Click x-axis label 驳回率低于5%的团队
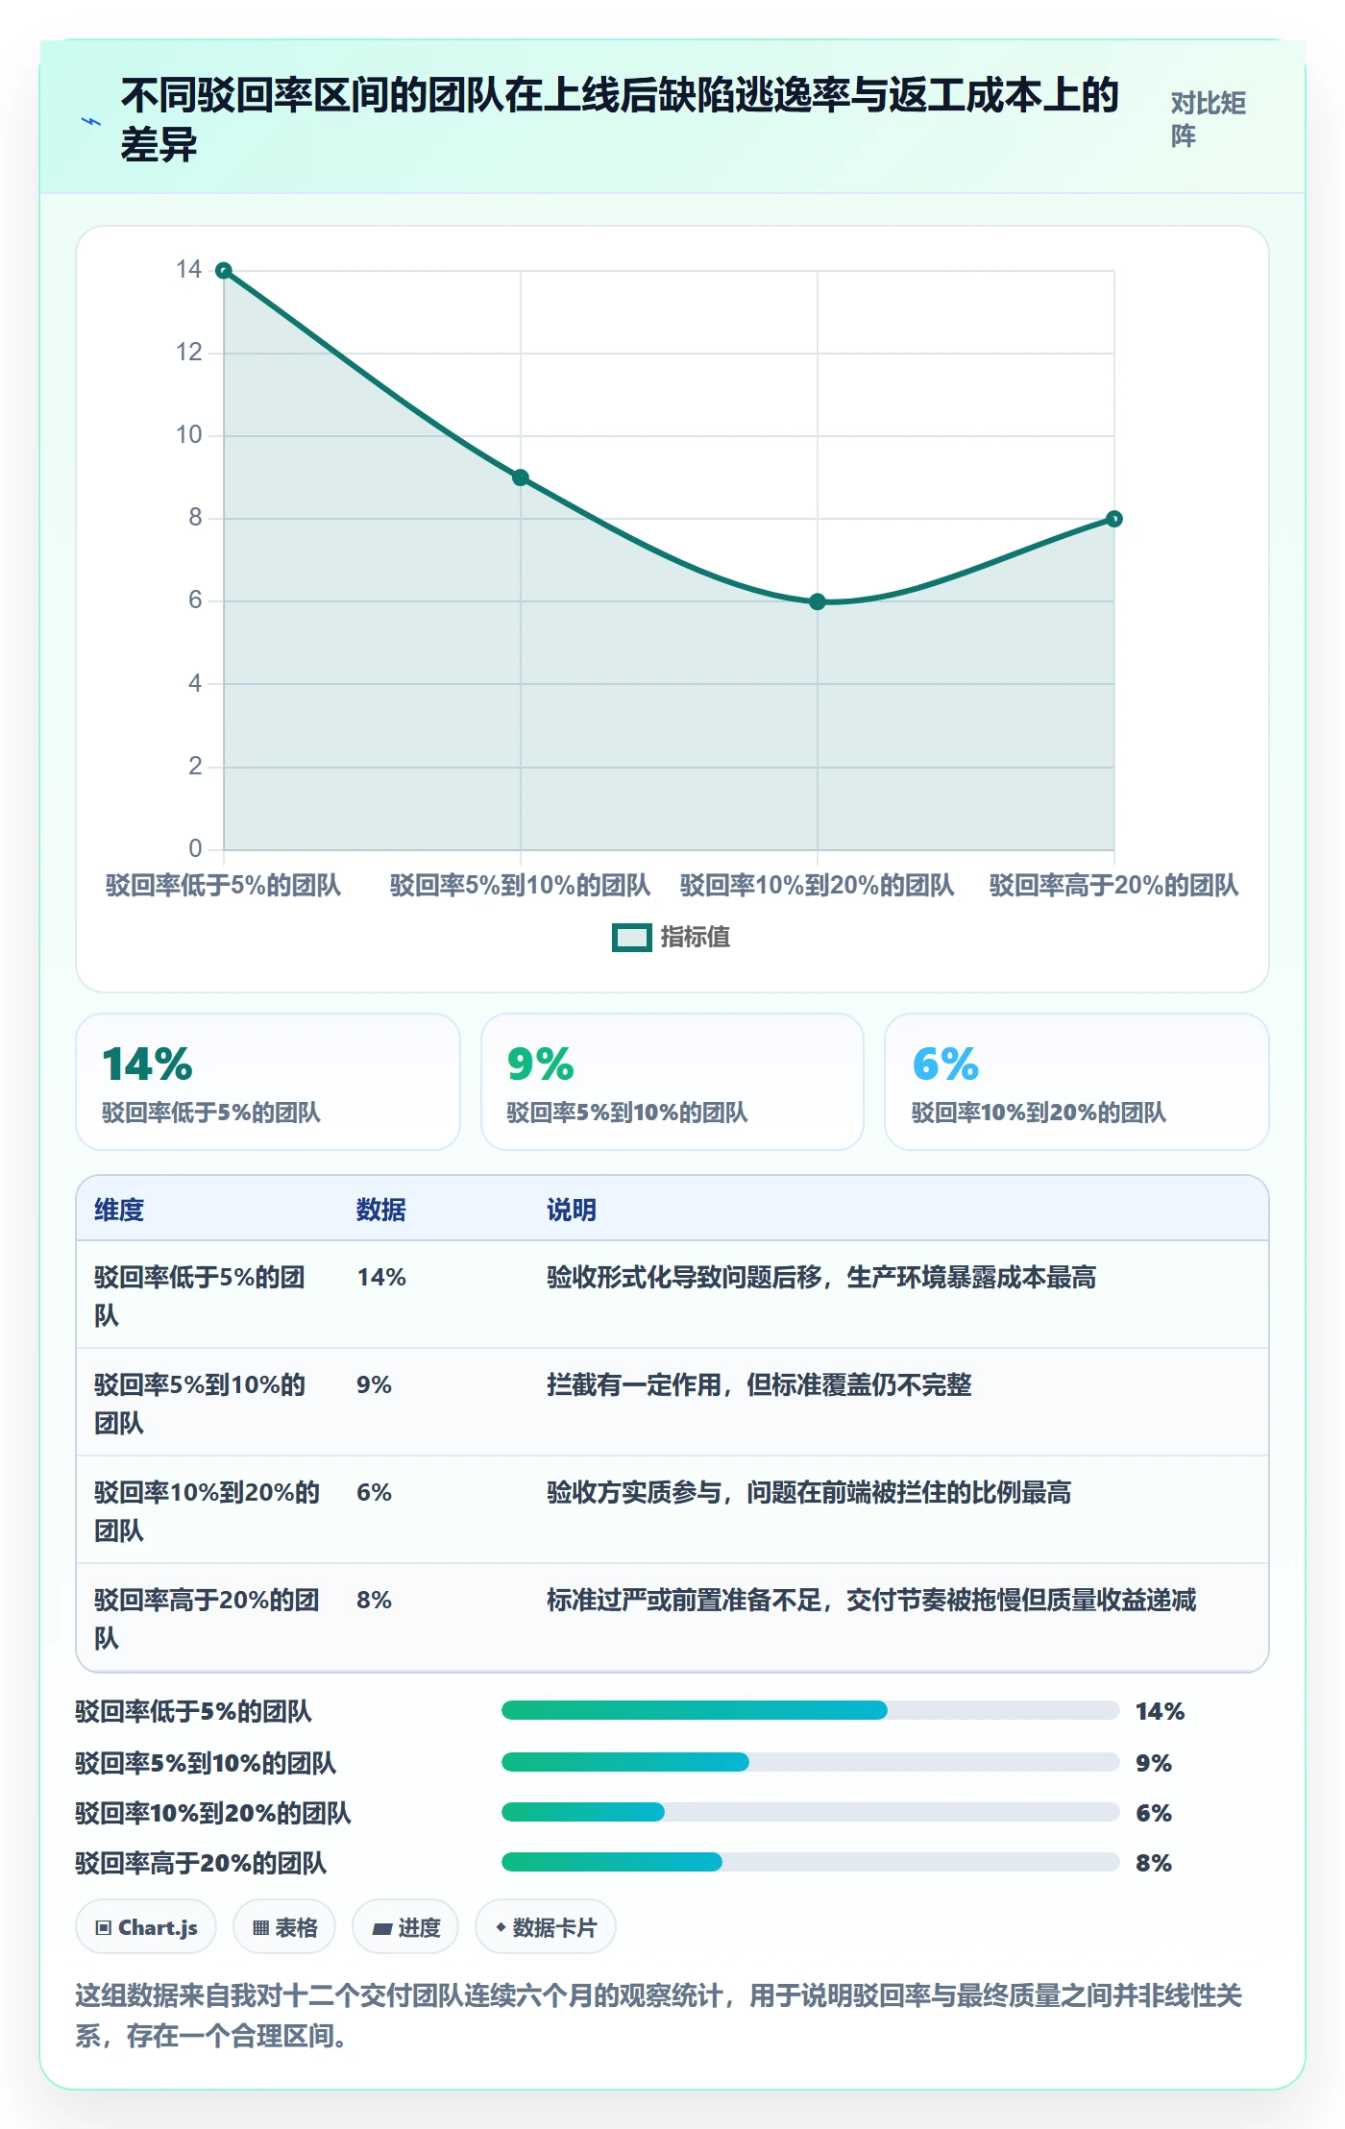Image resolution: width=1345 pixels, height=2129 pixels. [223, 885]
